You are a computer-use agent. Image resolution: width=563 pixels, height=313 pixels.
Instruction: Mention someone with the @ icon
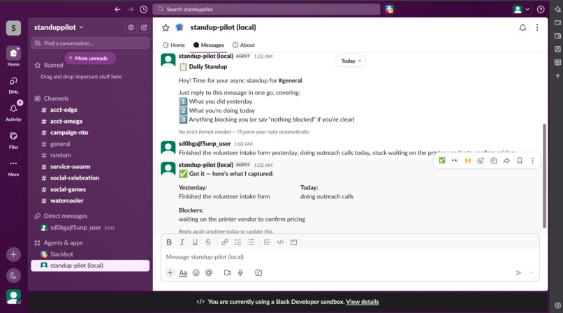209,272
